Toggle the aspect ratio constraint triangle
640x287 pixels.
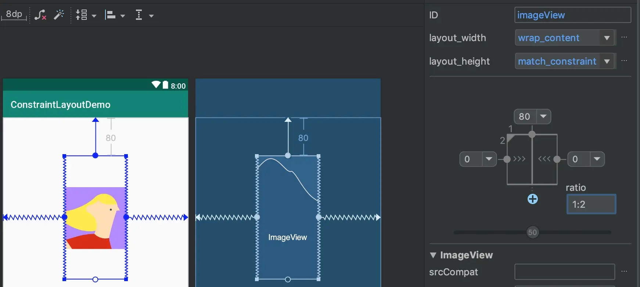(510, 138)
